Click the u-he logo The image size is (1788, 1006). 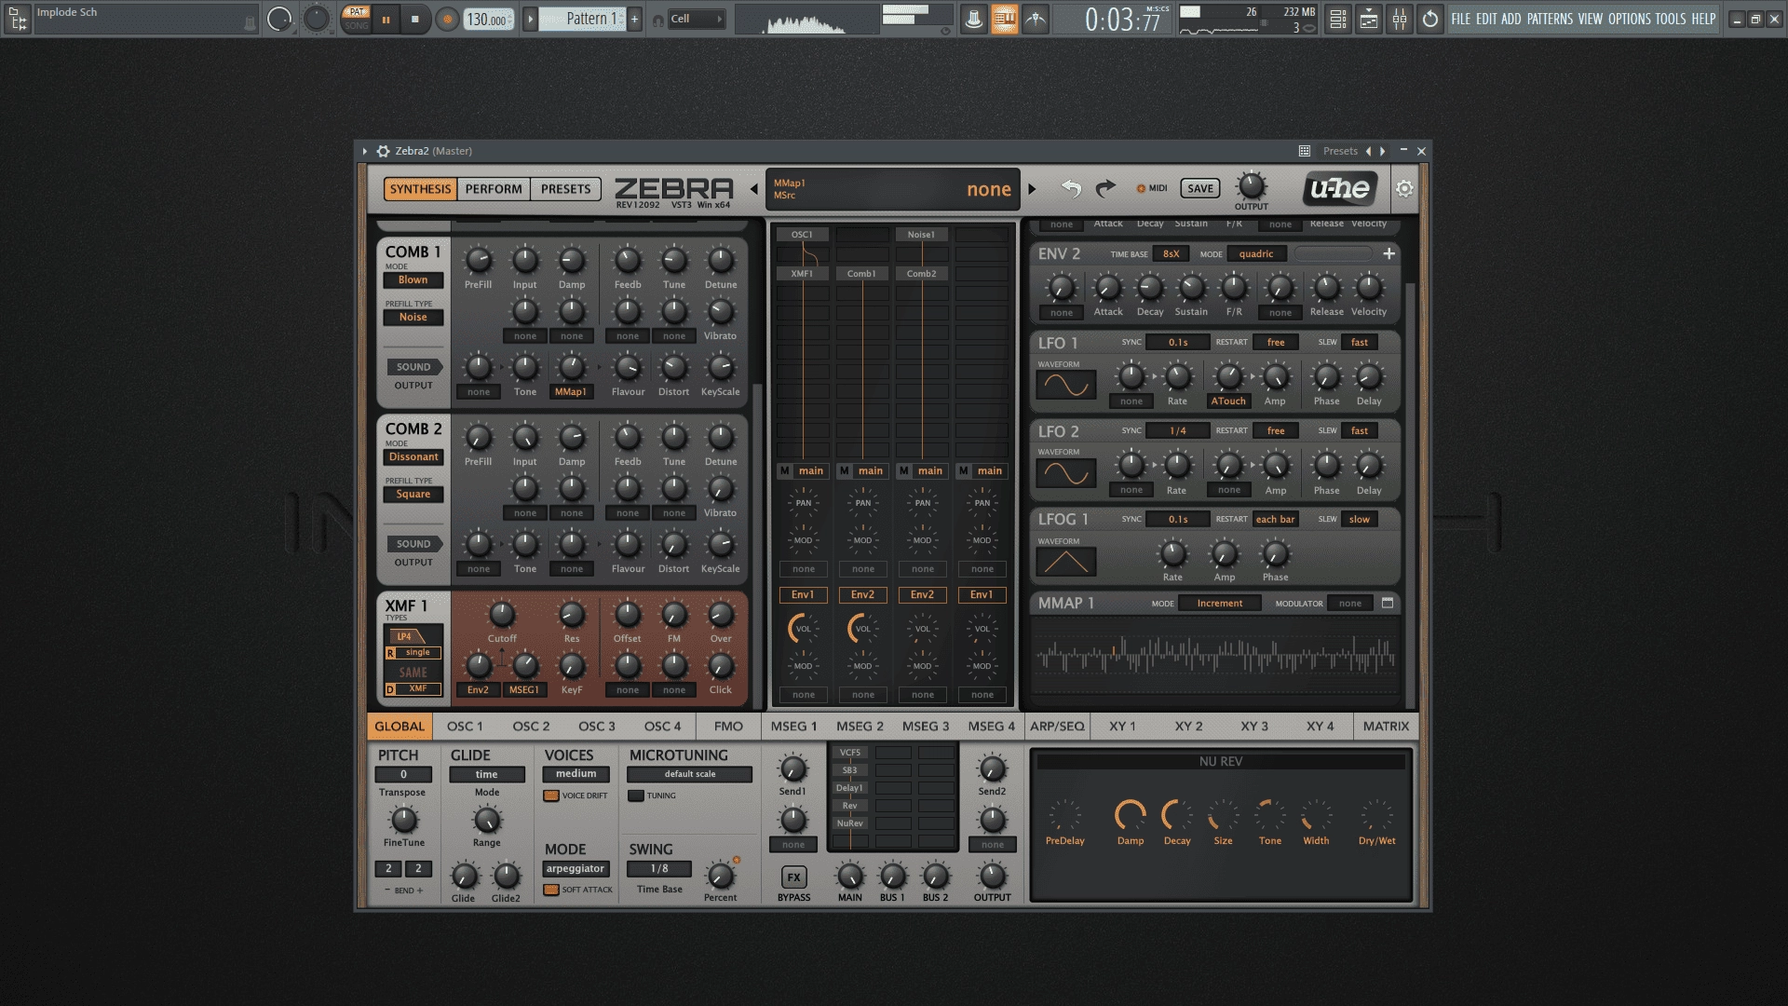tap(1339, 189)
